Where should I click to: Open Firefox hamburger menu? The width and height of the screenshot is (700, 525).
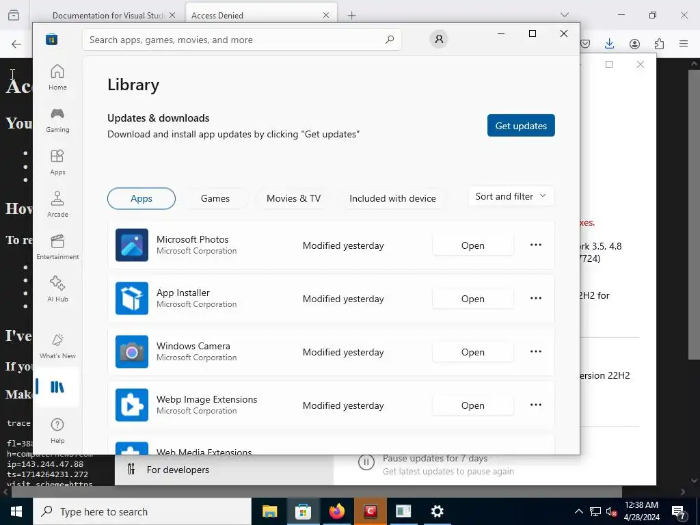[684, 44]
